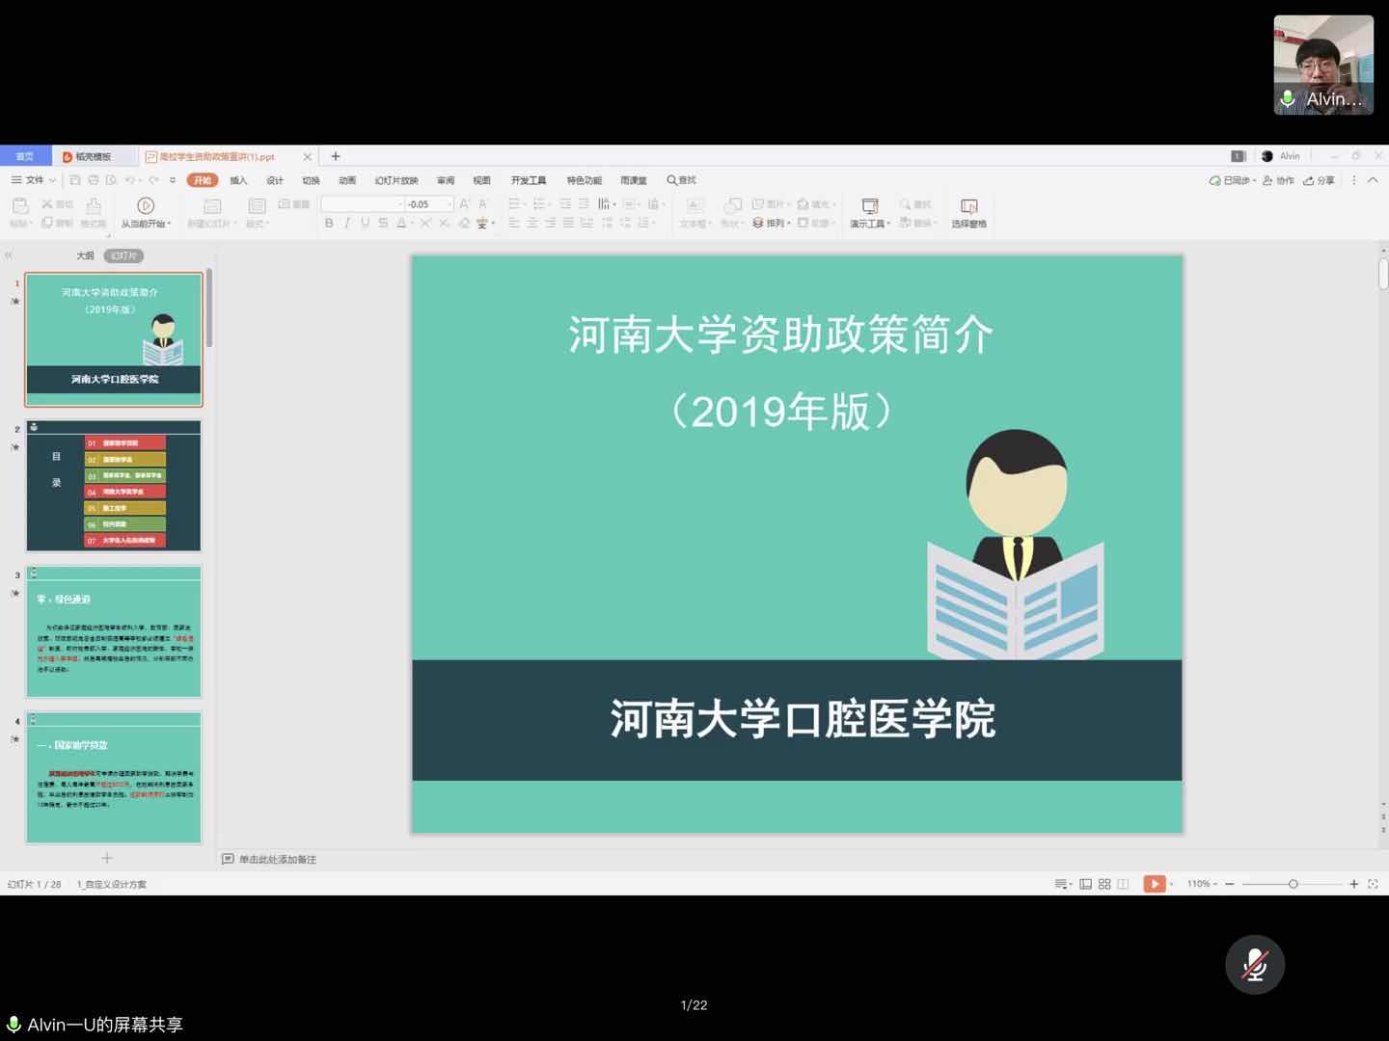The height and width of the screenshot is (1041, 1389).
Task: Open the vertical three-dot more menu
Action: point(1354,180)
